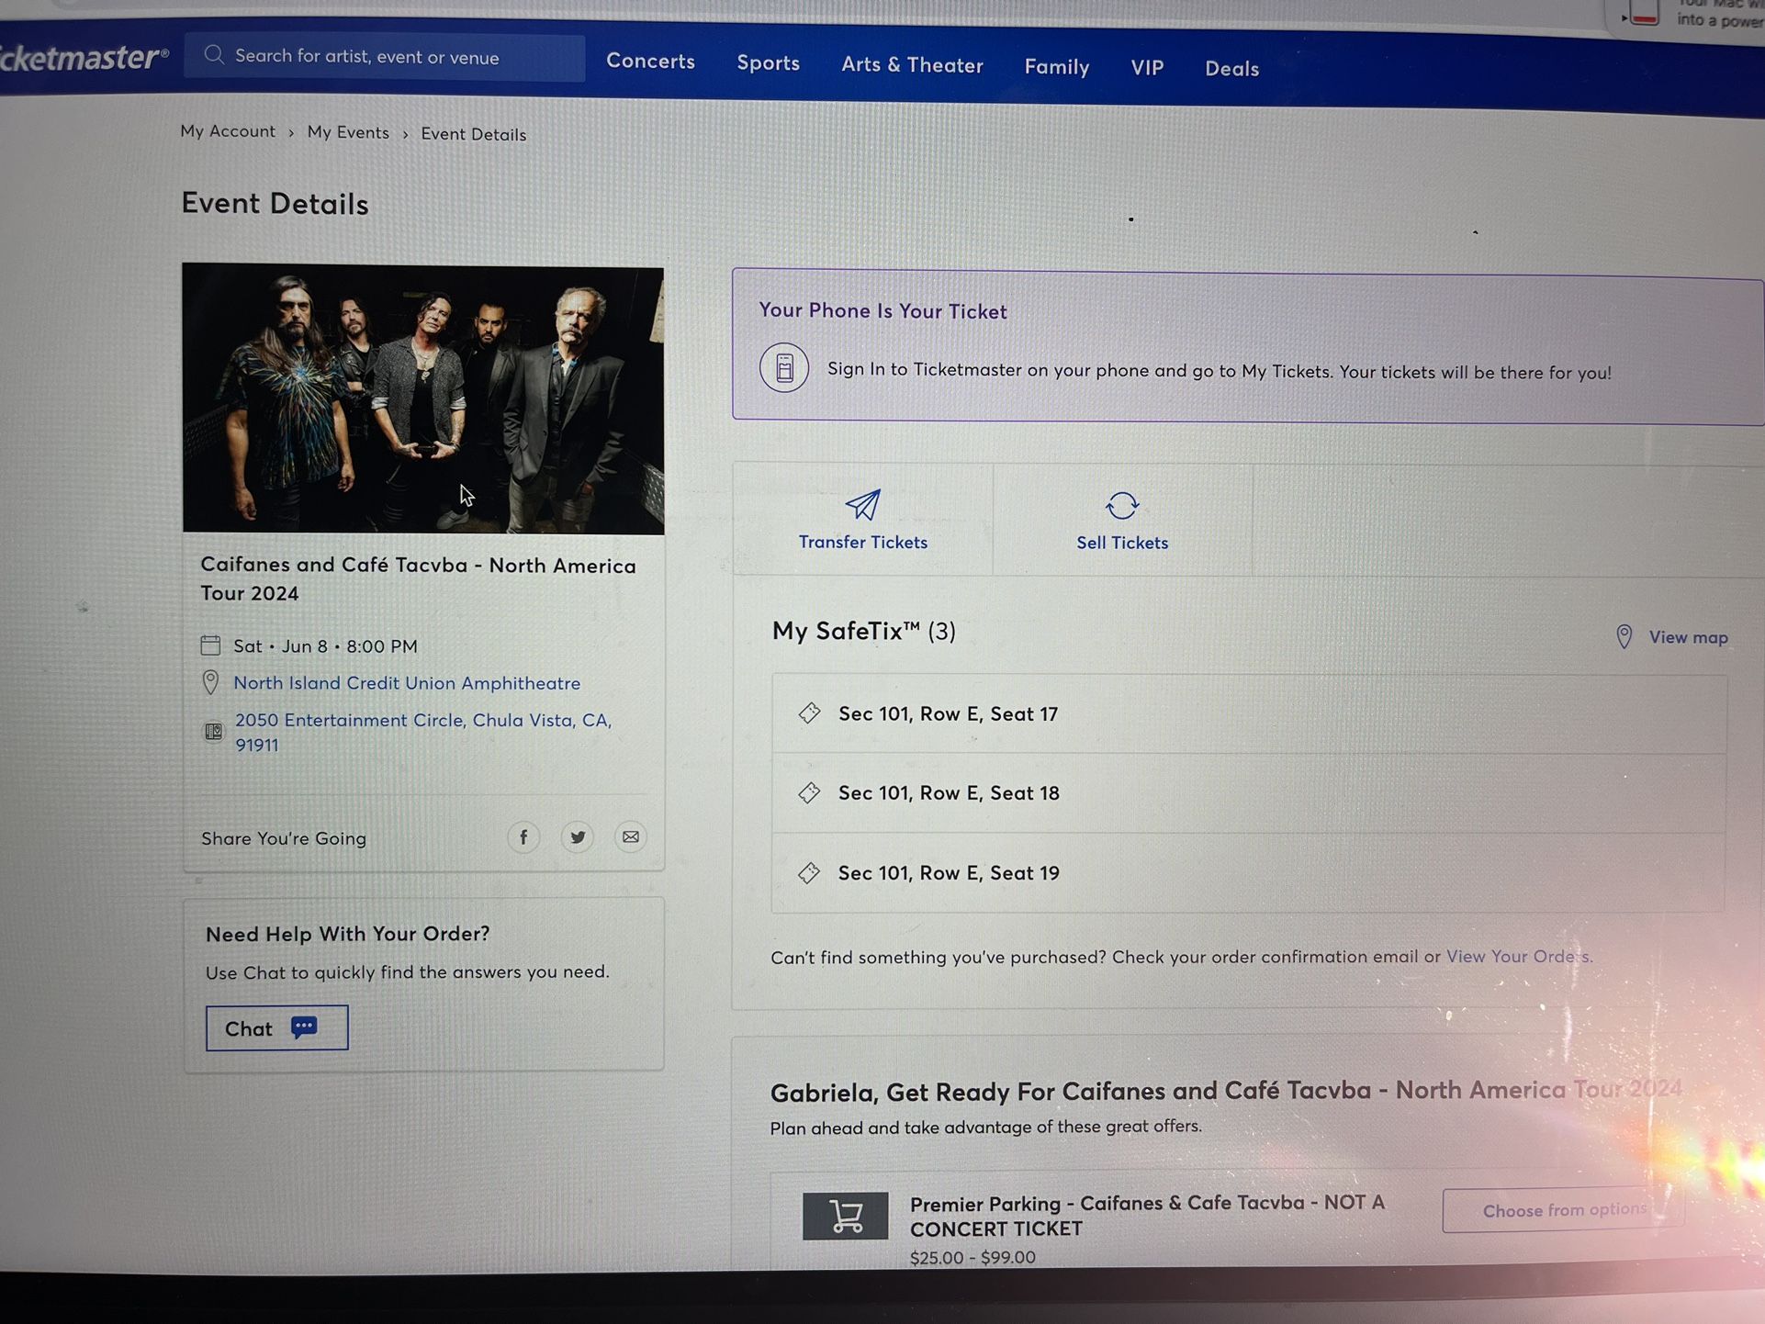Click the Transfer Tickets label

863,542
